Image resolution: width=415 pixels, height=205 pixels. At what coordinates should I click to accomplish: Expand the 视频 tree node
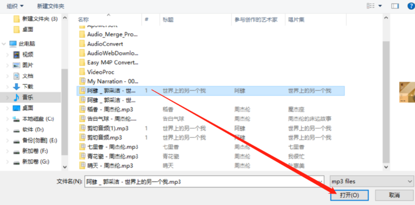point(8,55)
